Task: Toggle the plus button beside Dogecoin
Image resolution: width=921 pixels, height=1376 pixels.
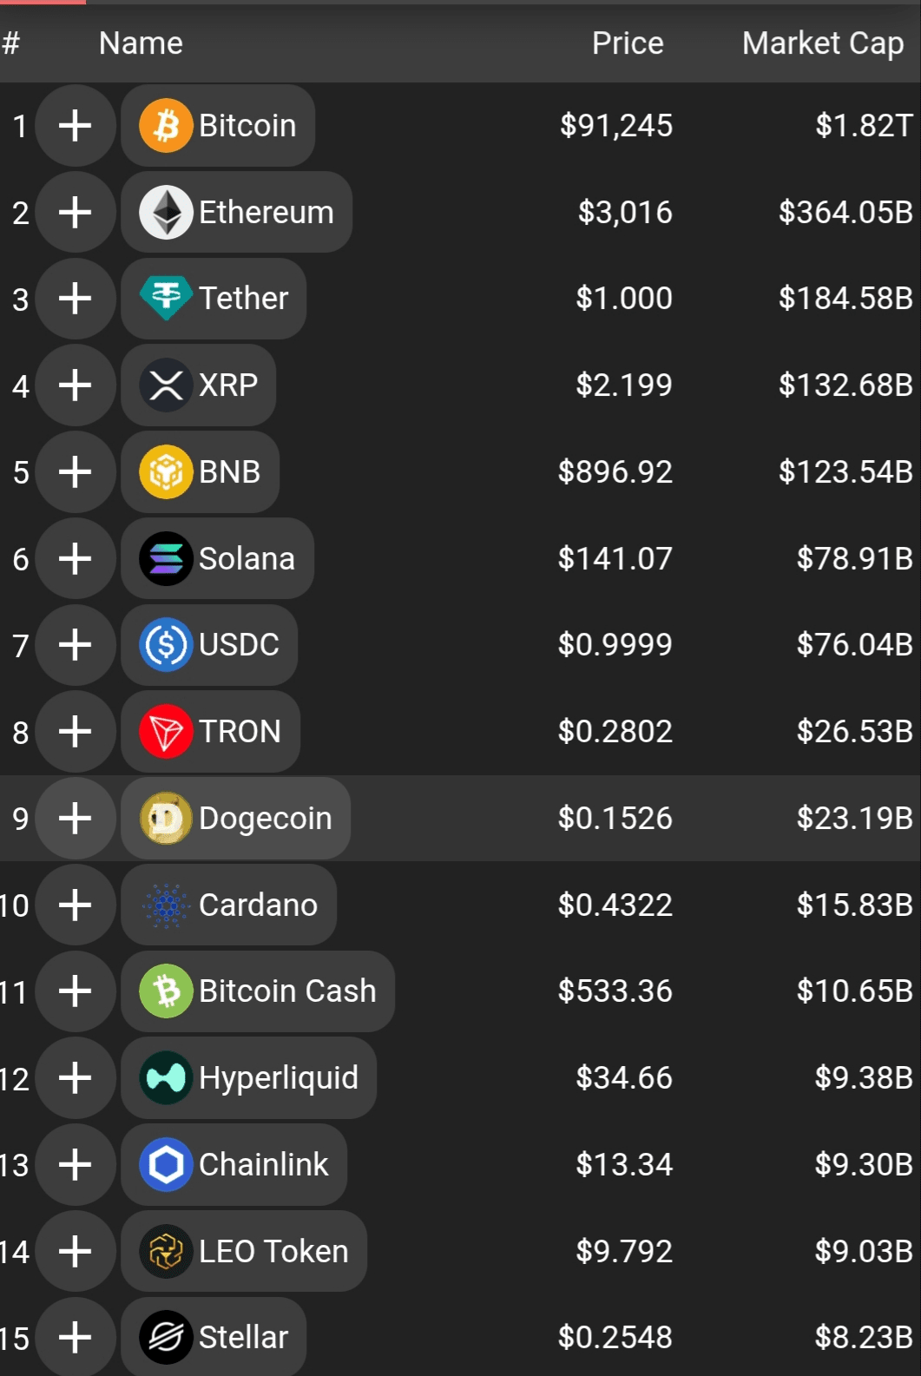Action: [x=76, y=819]
